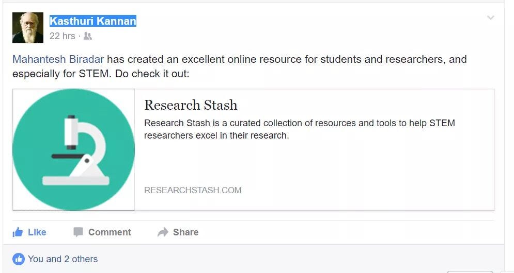Click the blue like reaction icon
Viewport: 514px width, 273px height.
[19, 259]
